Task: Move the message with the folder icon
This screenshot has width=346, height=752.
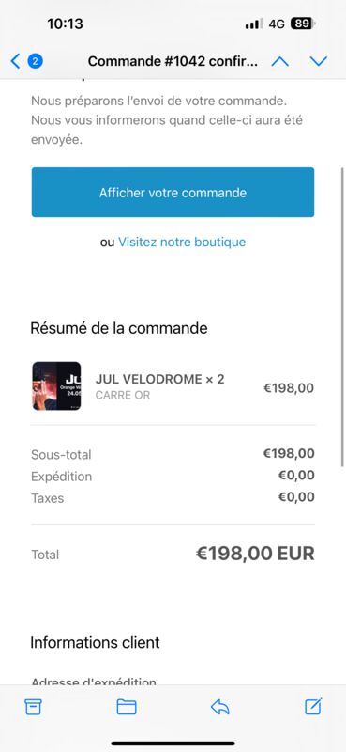Action: click(x=127, y=707)
